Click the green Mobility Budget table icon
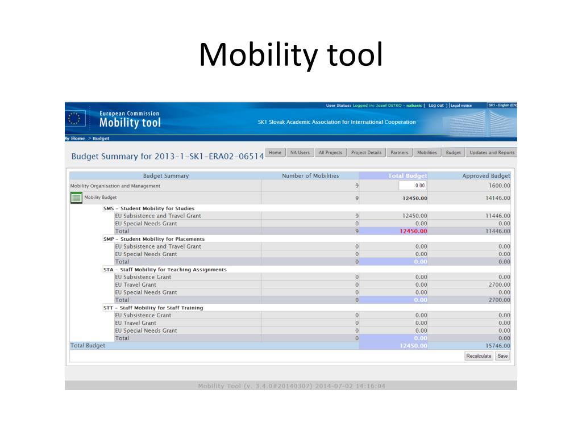 pyautogui.click(x=76, y=198)
